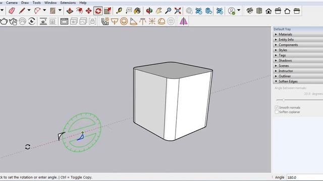Screen dimensions: 323x181
Task: Open the Arc tool dropdown arrow
Action: coord(44,10)
